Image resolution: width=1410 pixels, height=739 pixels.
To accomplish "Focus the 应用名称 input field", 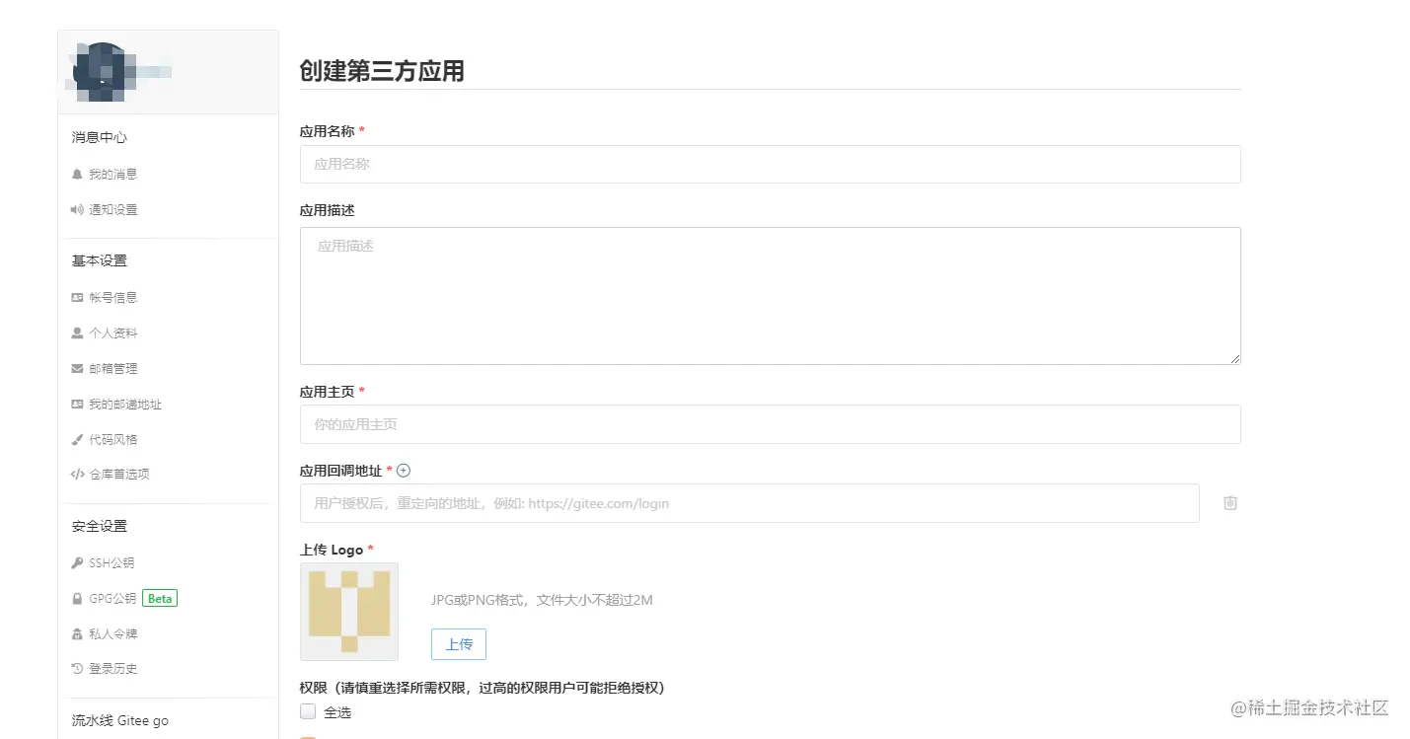I will (770, 164).
